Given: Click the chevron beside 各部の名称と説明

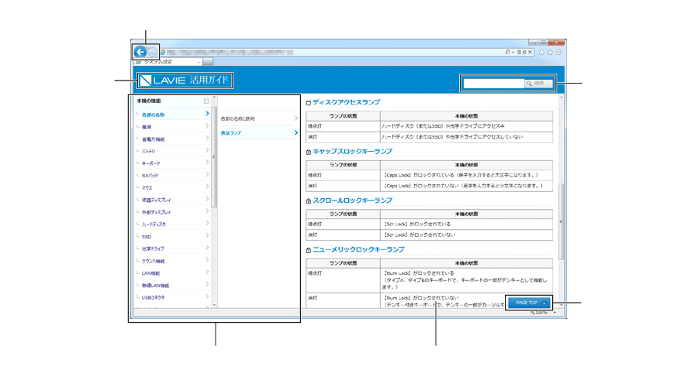Looking at the screenshot, I should (296, 118).
